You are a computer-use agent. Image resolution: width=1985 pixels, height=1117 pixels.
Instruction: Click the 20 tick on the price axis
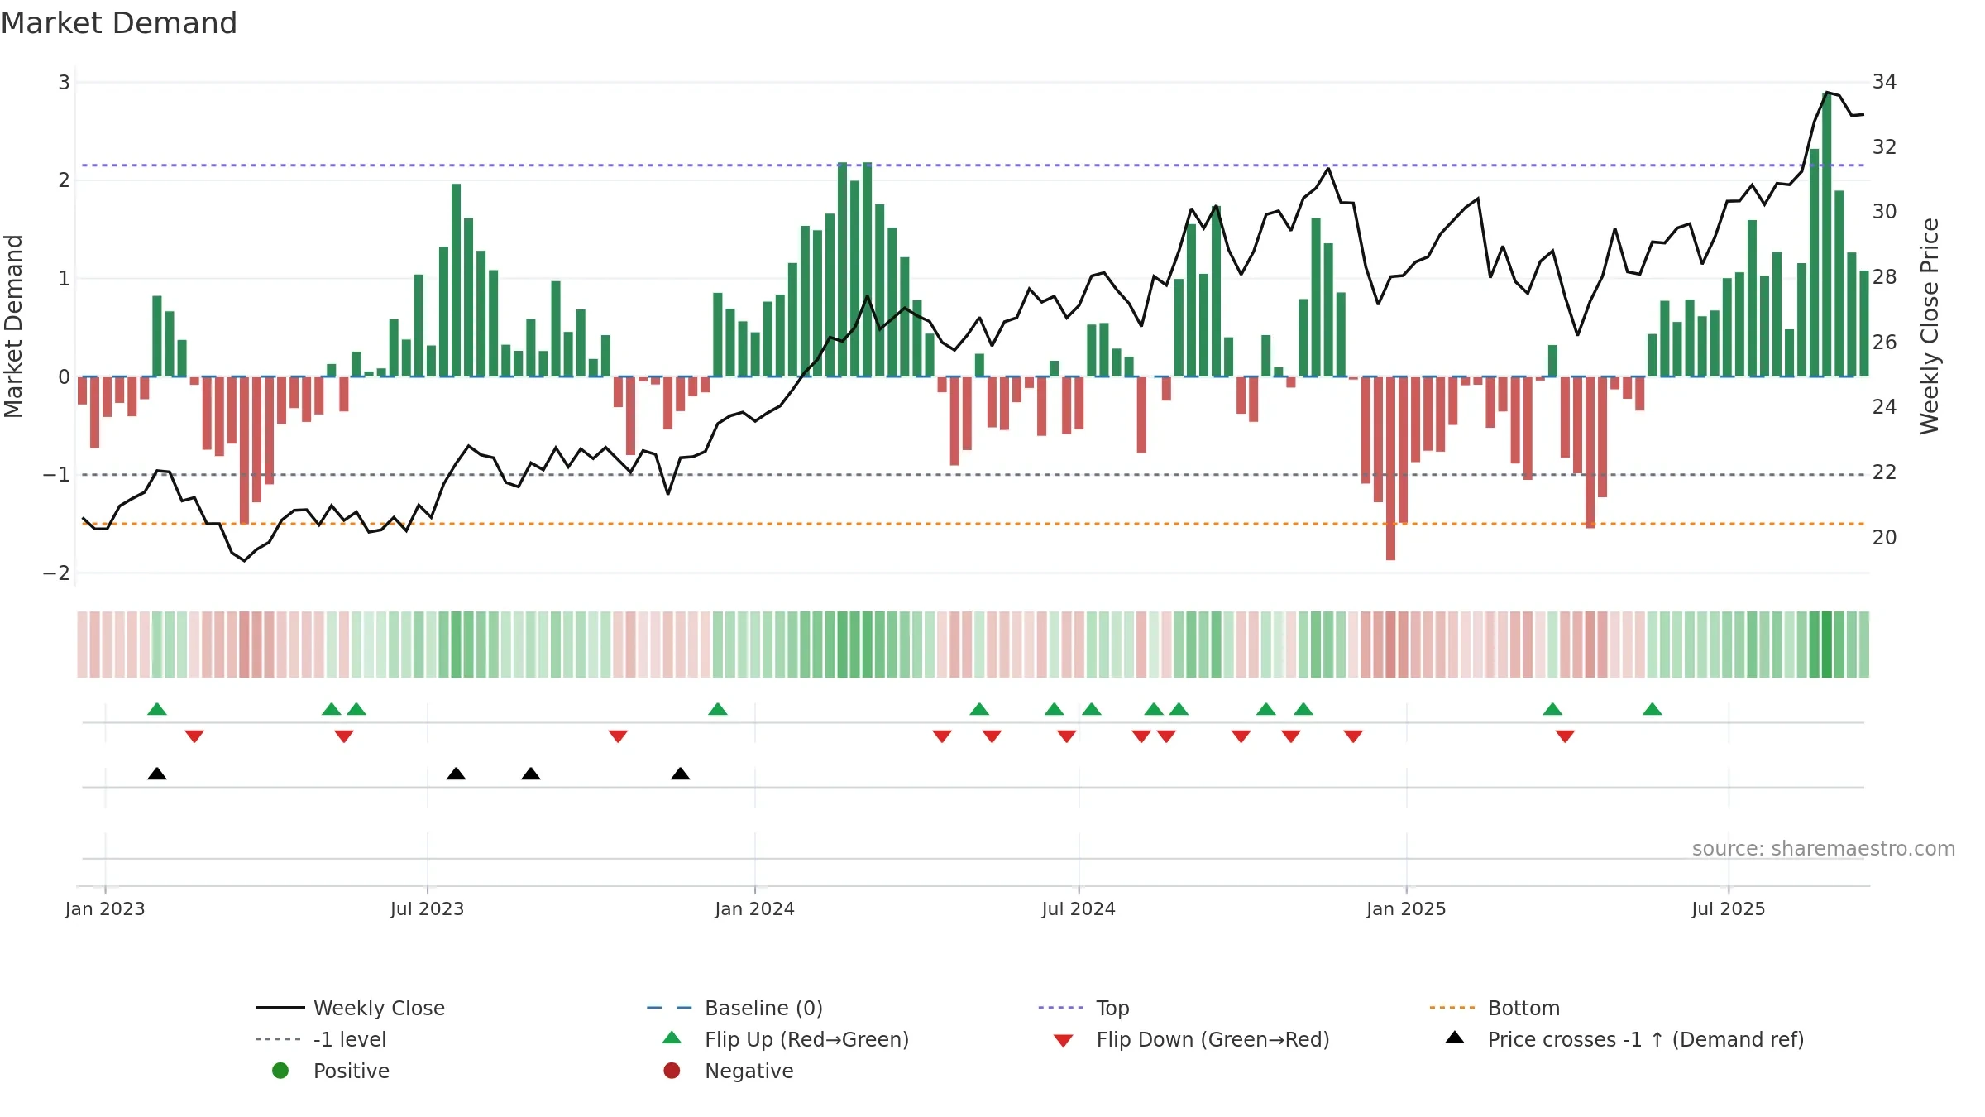pyautogui.click(x=1884, y=537)
